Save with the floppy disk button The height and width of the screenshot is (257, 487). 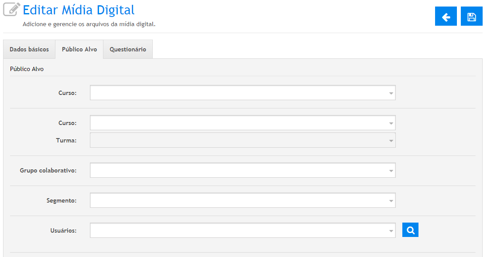pos(471,17)
